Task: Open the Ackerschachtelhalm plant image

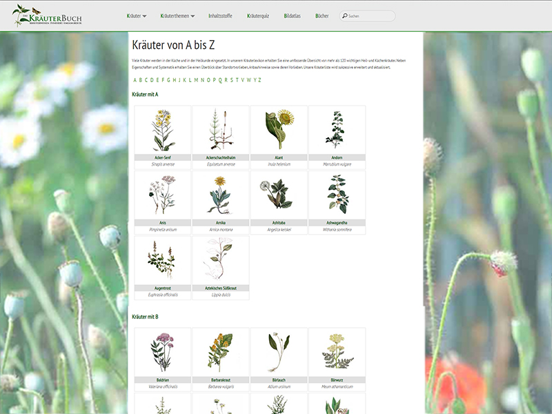Action: click(221, 130)
